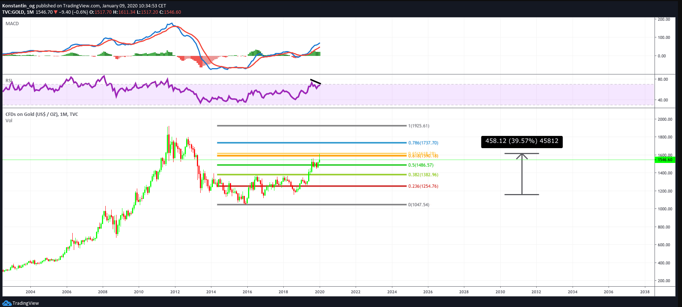Select the 1(1925.61) top Fibonacci label

click(419, 126)
